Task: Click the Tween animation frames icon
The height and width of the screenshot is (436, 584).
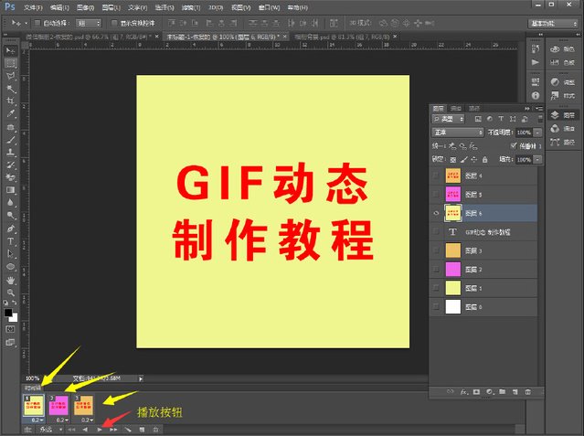Action: [x=128, y=430]
